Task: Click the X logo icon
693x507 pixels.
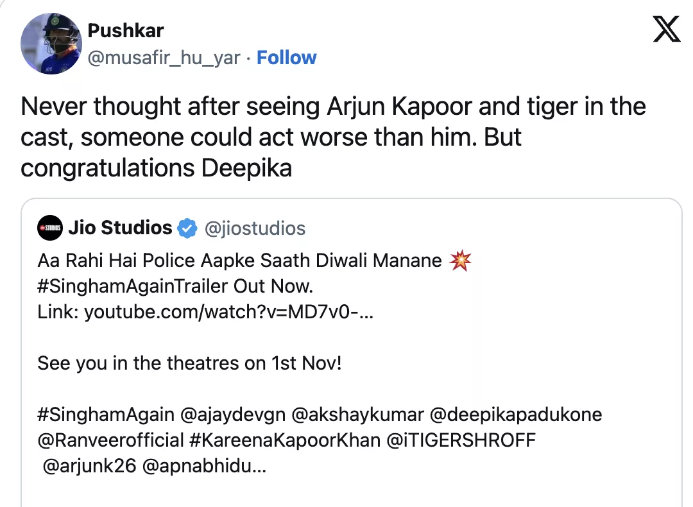Action: click(x=666, y=29)
